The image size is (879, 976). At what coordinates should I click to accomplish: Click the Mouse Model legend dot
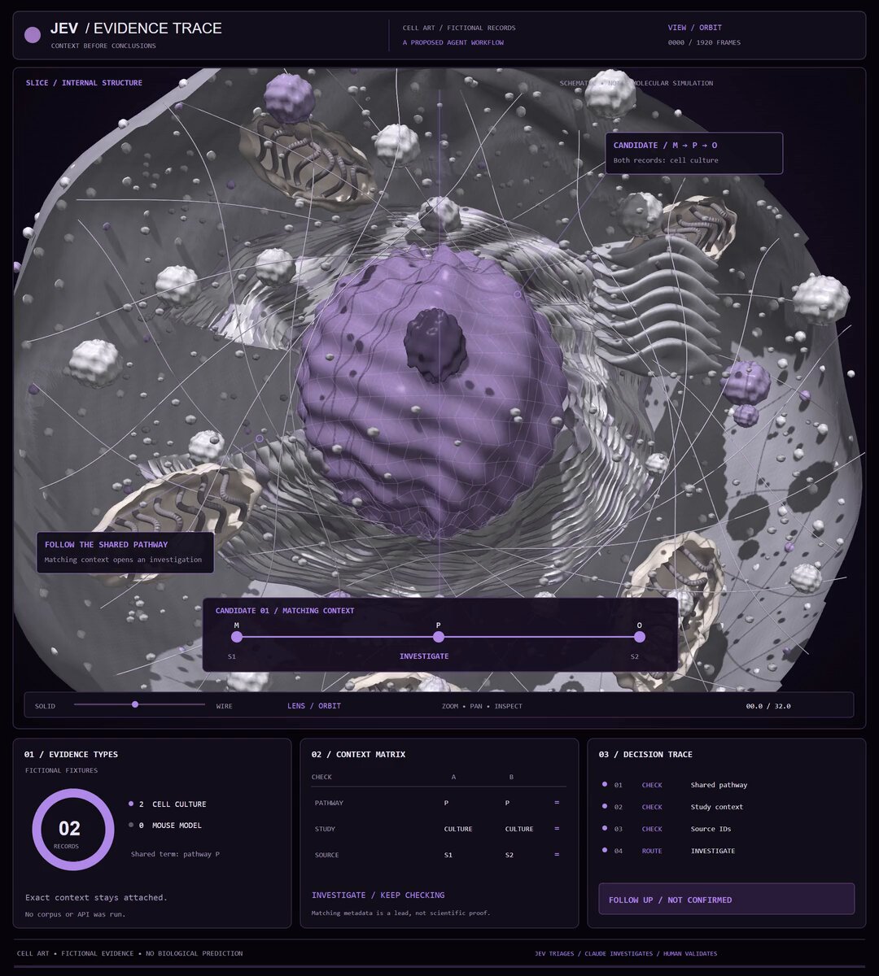coord(131,825)
